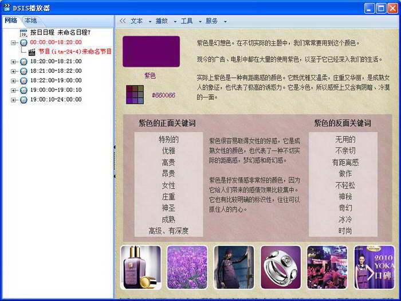
Task: Click the 紫色的正面关键词 heading
Action: click(x=167, y=123)
